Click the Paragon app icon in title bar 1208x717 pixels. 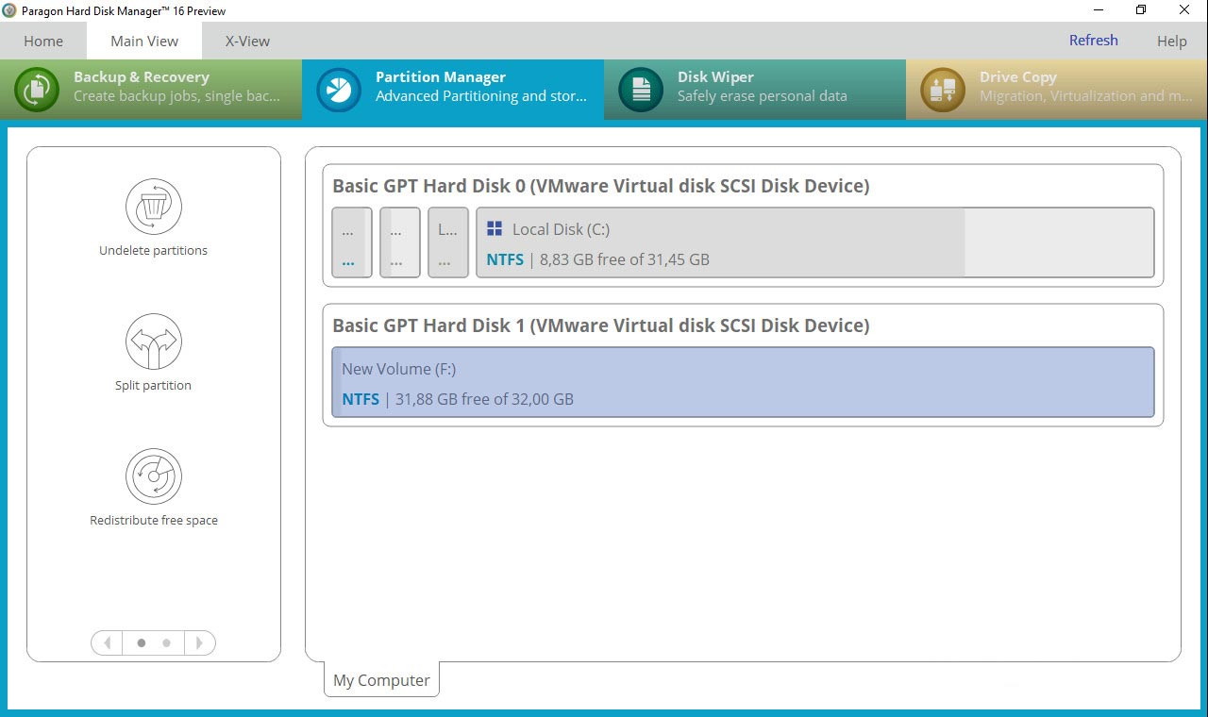coord(9,10)
